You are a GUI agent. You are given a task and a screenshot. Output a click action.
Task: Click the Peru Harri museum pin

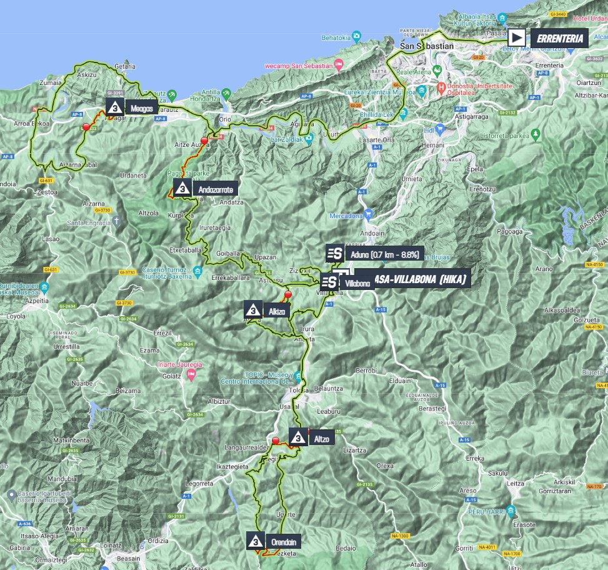512,512
